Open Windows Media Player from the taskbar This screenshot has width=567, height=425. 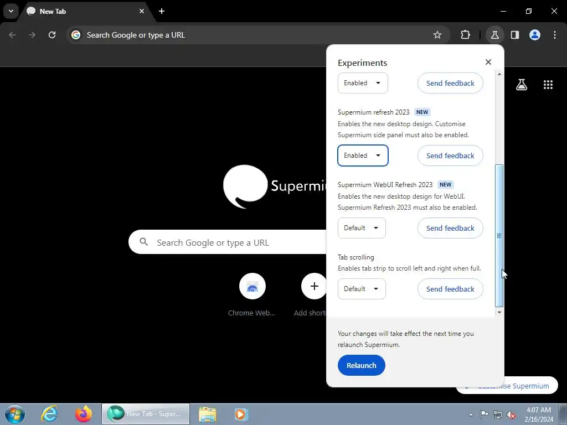pyautogui.click(x=241, y=414)
